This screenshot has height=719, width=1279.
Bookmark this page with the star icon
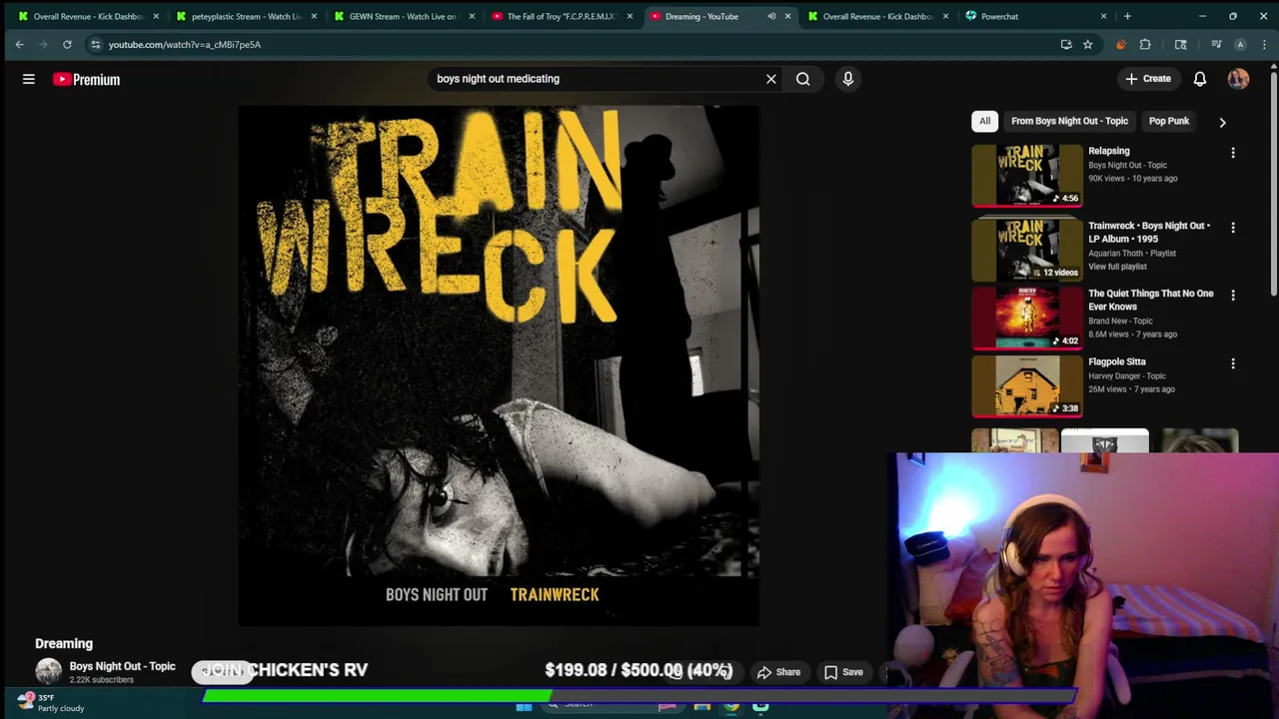pyautogui.click(x=1087, y=44)
